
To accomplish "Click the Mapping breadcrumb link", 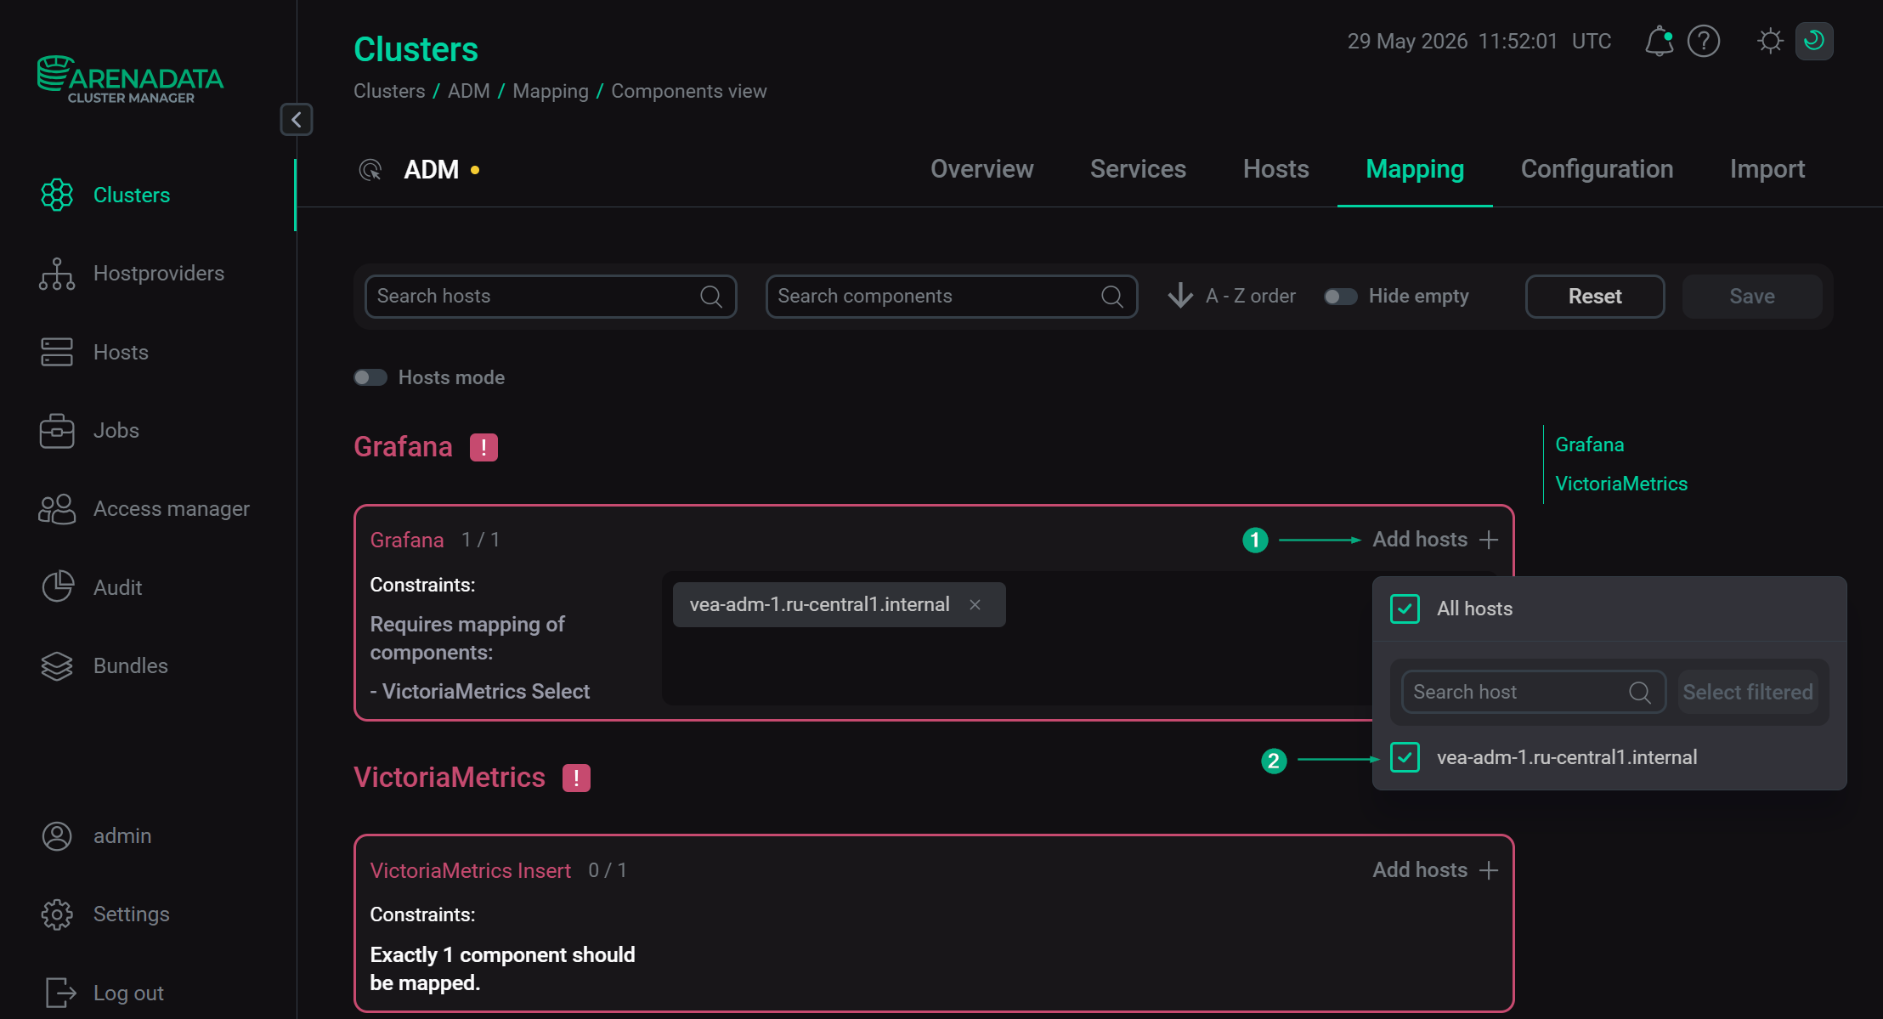I will point(551,91).
